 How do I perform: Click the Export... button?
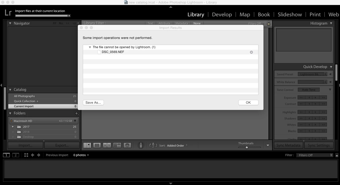tap(62, 145)
